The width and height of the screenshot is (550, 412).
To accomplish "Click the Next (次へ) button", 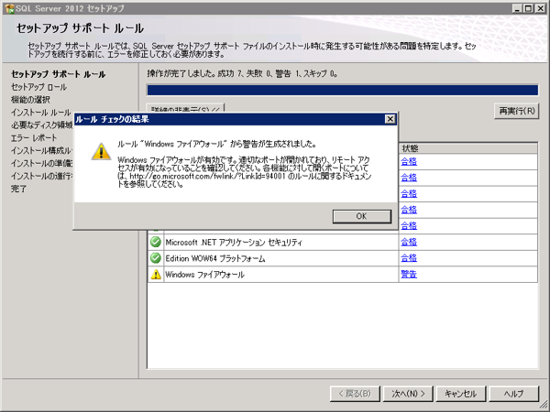I will [408, 394].
